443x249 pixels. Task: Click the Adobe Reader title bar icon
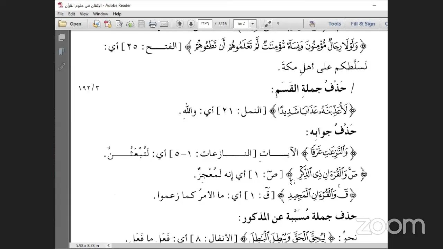click(x=61, y=5)
